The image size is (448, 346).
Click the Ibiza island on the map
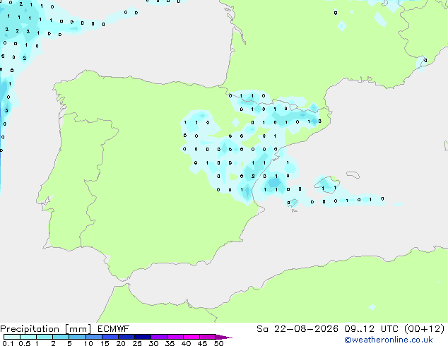[x=292, y=203]
